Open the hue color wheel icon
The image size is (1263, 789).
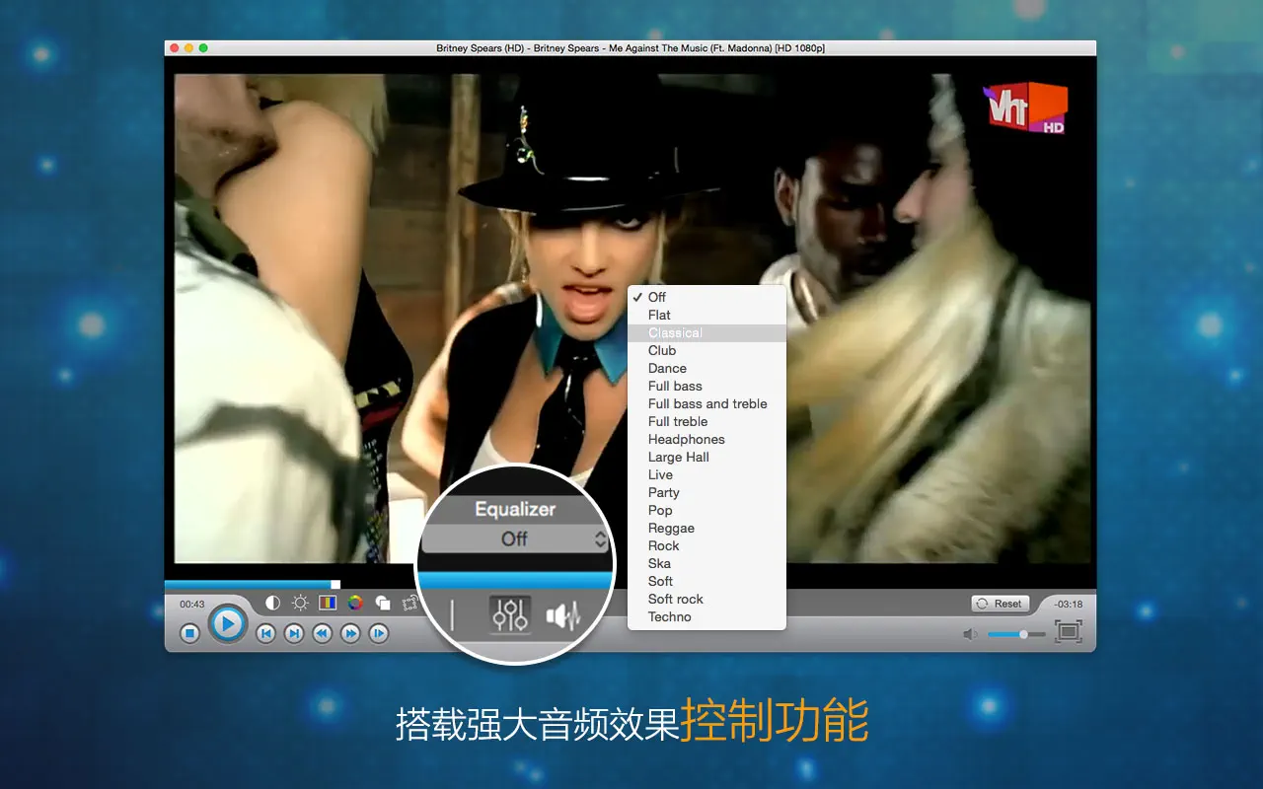[x=355, y=603]
